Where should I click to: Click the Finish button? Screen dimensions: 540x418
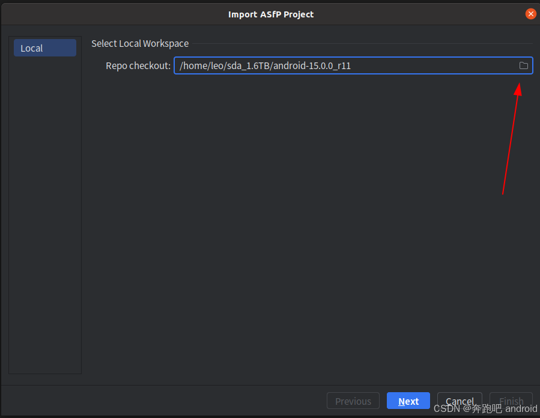(510, 401)
